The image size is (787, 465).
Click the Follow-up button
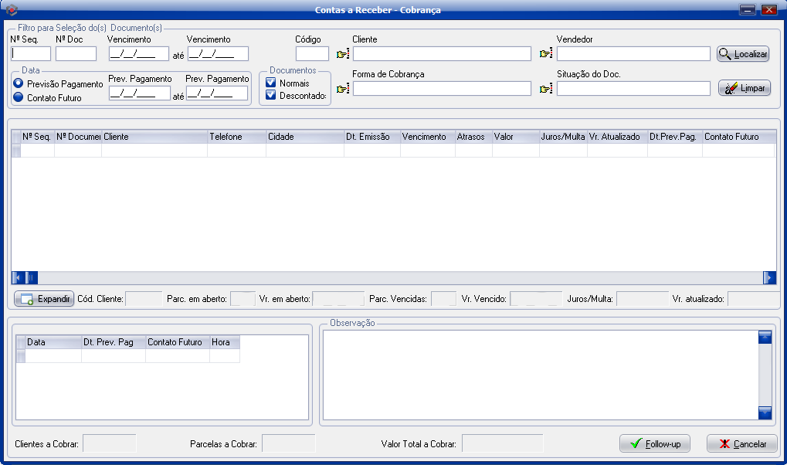coord(655,444)
